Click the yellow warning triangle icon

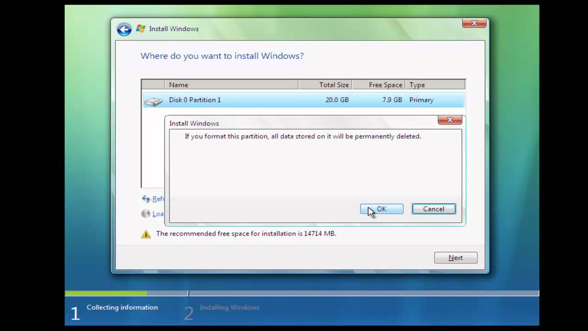pyautogui.click(x=146, y=234)
